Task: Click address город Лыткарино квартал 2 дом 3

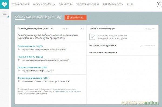Action: (38, 71)
